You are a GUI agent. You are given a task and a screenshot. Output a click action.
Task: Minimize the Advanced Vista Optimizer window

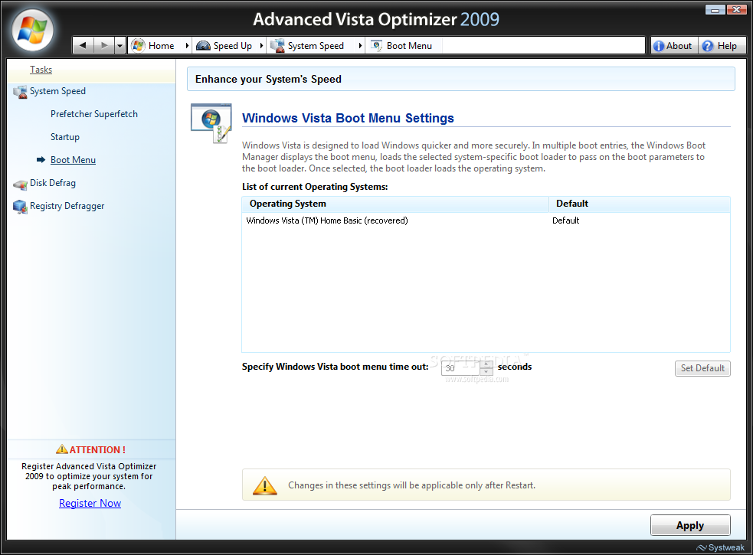[715, 10]
